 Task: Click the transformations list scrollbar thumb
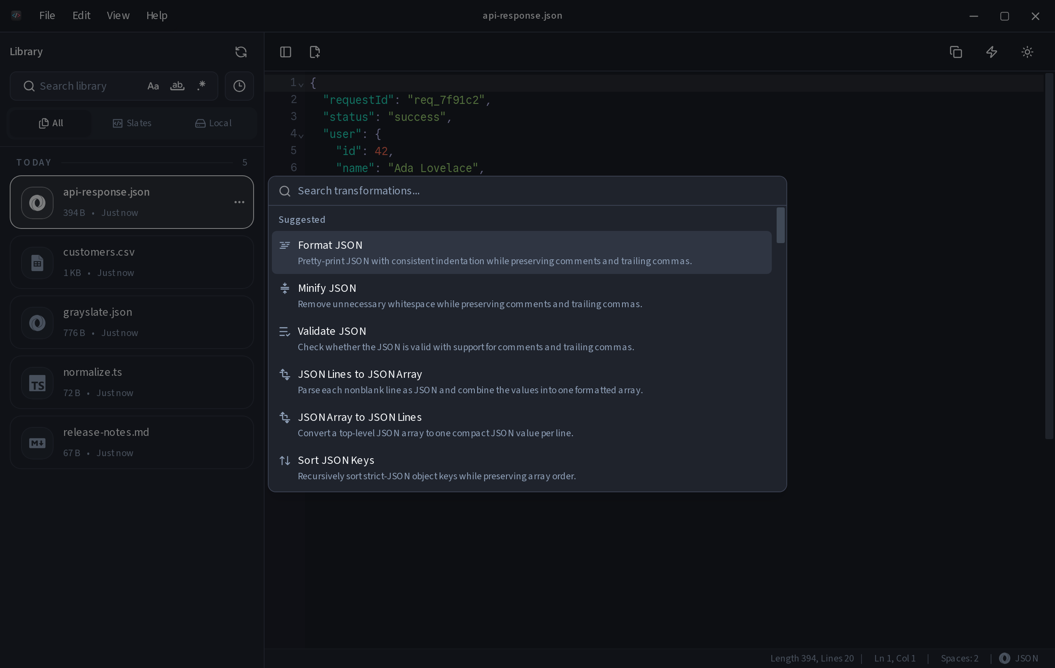(780, 225)
